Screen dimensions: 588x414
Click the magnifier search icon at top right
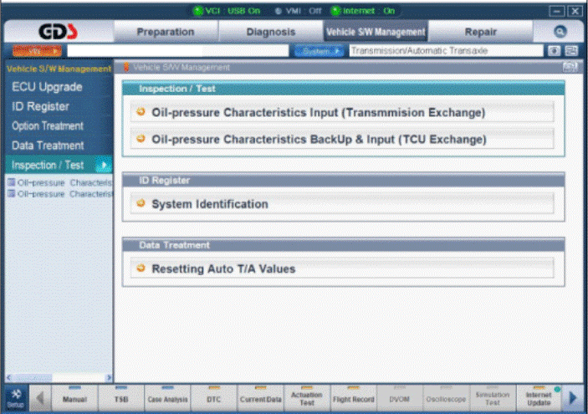point(560,32)
